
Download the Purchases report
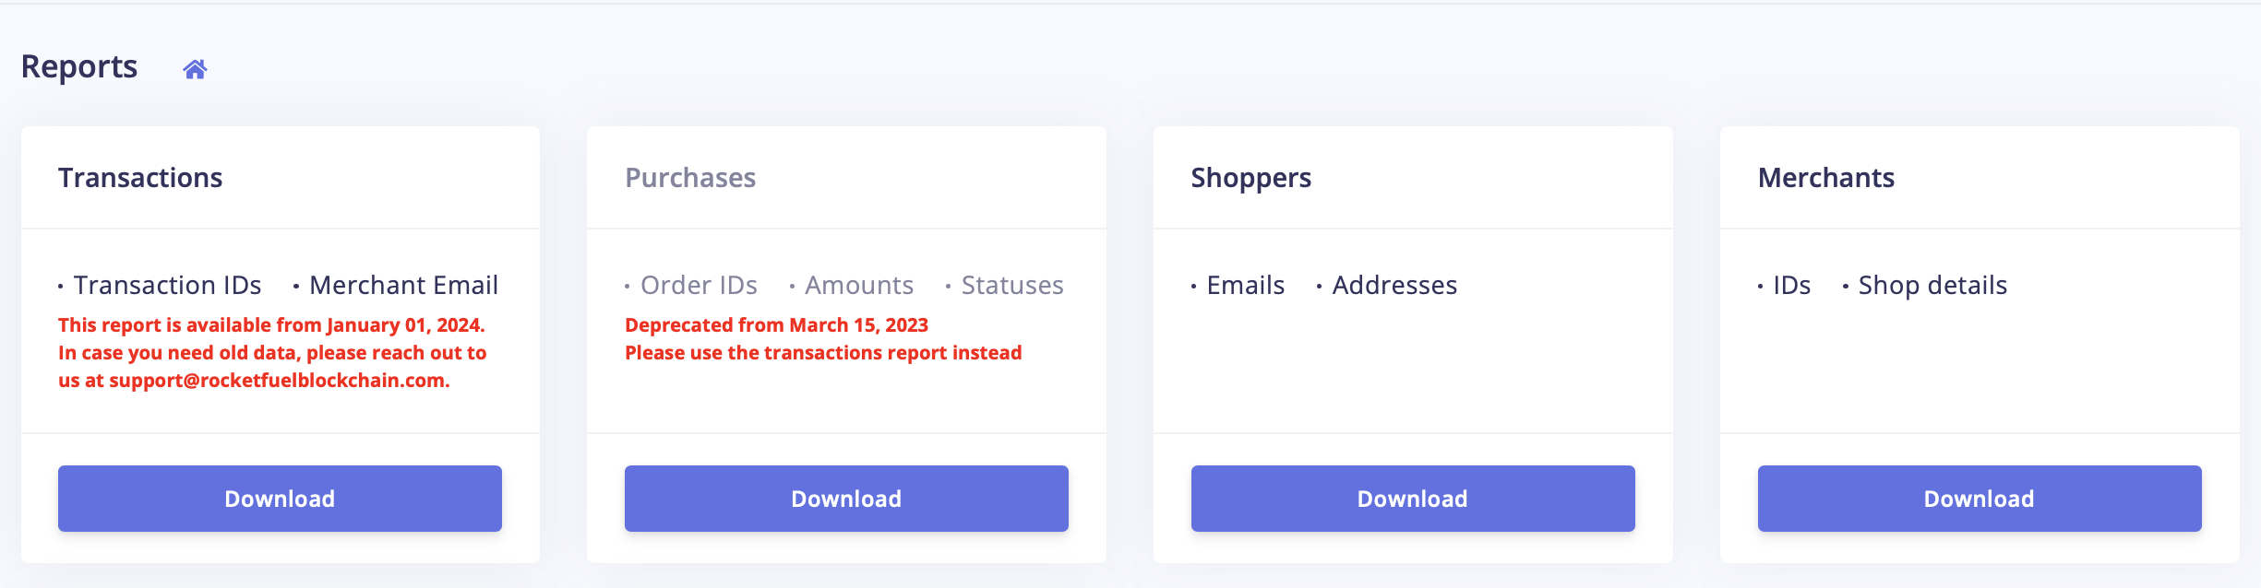pyautogui.click(x=846, y=499)
